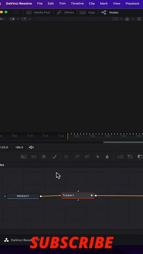Click the render end field 186.0
This screenshot has width=143, height=254.
(19, 147)
